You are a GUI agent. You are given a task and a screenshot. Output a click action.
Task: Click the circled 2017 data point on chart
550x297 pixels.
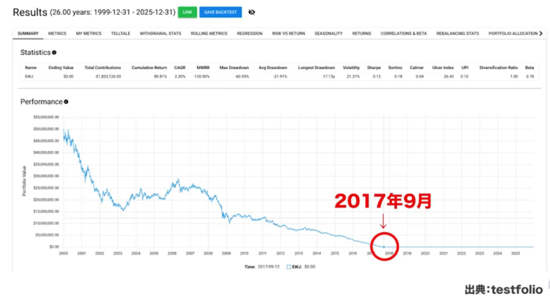384,246
